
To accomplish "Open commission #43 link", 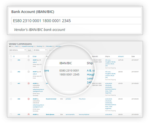I will click(19, 60).
